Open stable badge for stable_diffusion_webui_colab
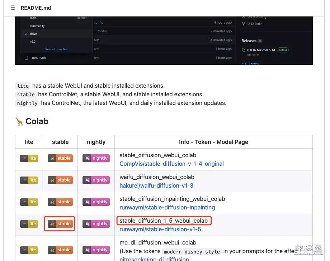This screenshot has width=330, height=261. click(60, 158)
